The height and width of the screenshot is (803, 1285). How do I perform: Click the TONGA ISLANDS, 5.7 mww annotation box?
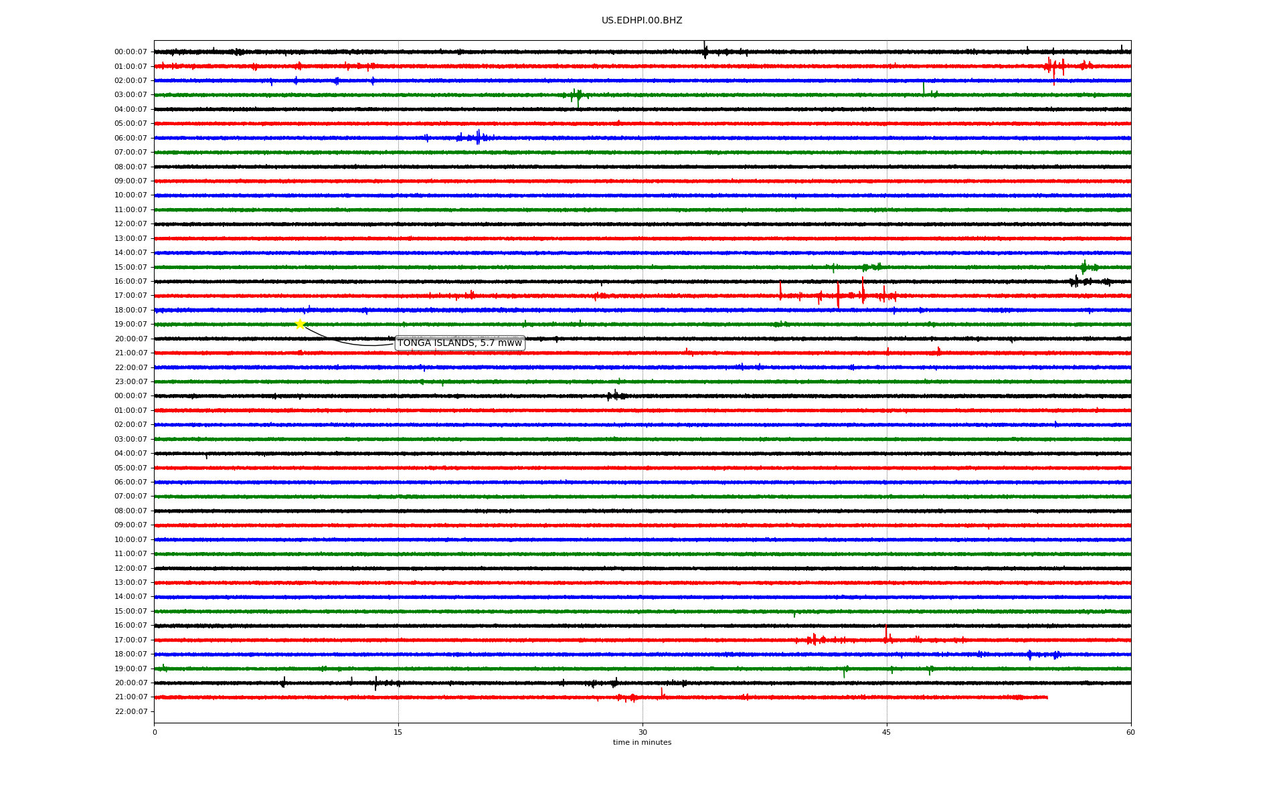(x=460, y=343)
